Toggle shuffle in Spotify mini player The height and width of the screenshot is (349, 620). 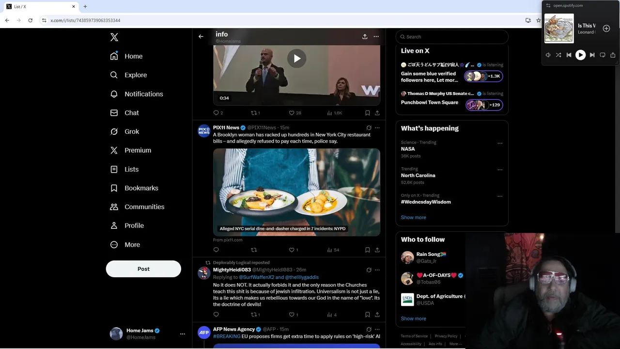[558, 55]
